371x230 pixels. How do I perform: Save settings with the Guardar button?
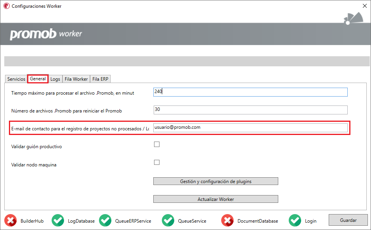(x=348, y=220)
